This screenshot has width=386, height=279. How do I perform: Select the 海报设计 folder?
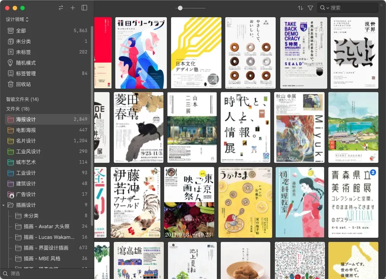47,119
